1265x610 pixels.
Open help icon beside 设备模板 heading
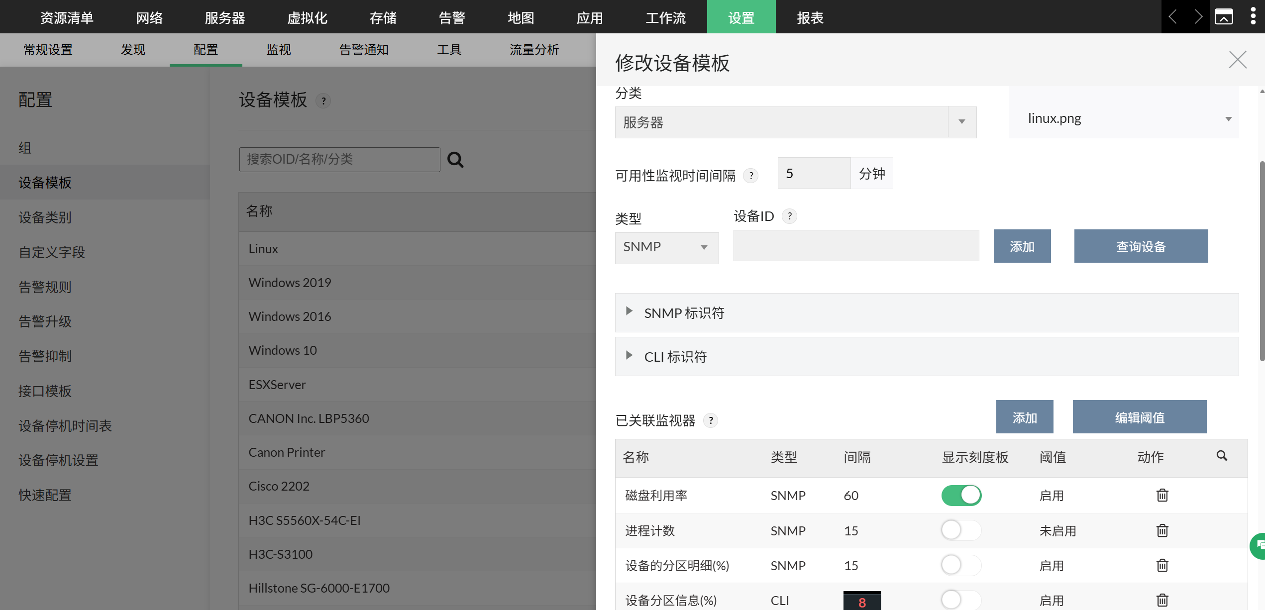pyautogui.click(x=323, y=101)
